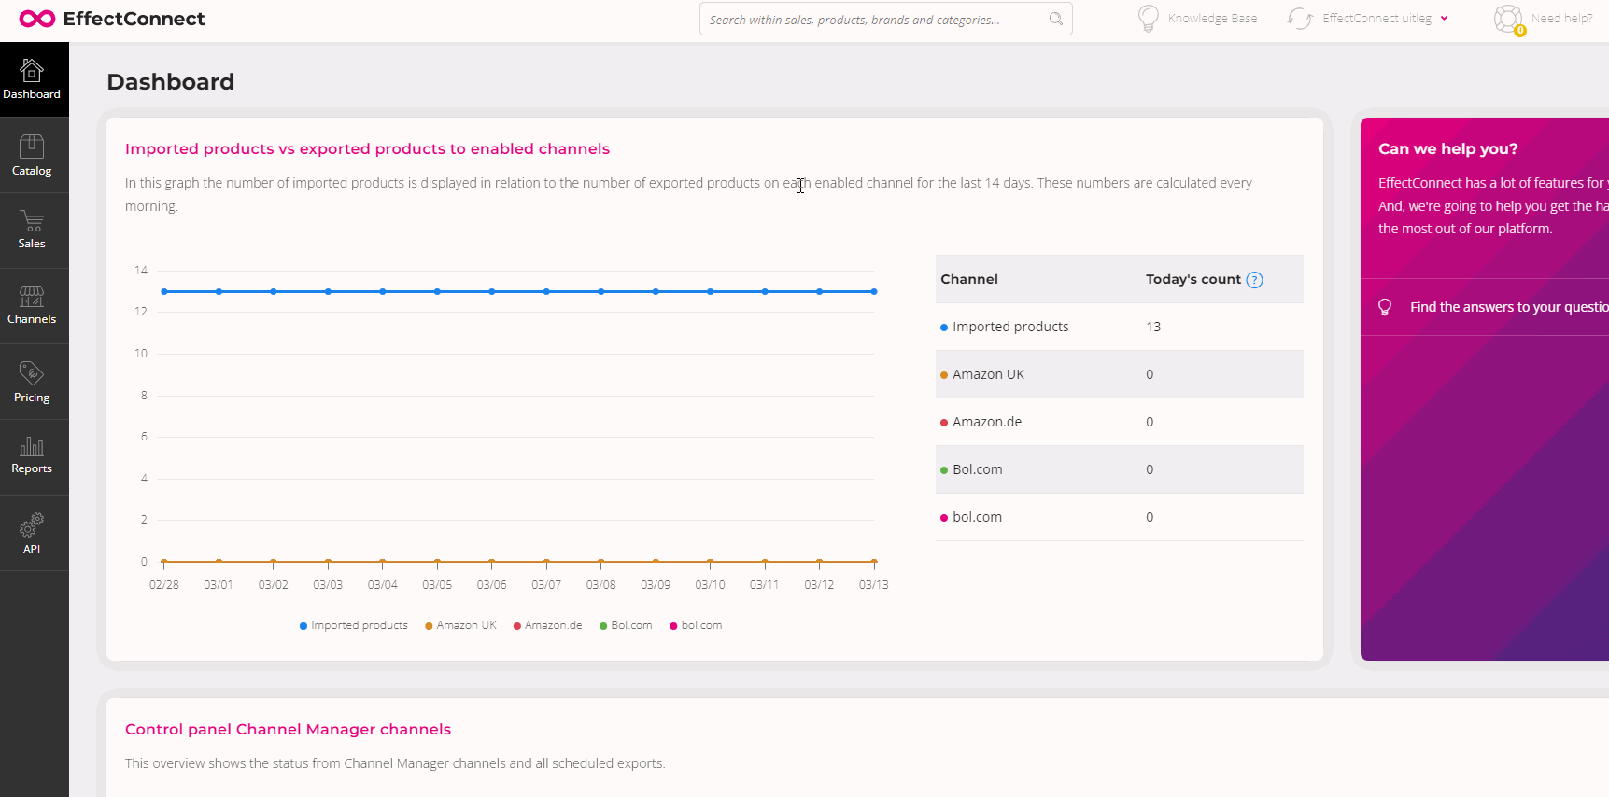The image size is (1609, 797).
Task: Click the blue data point at 03/13
Action: [874, 292]
